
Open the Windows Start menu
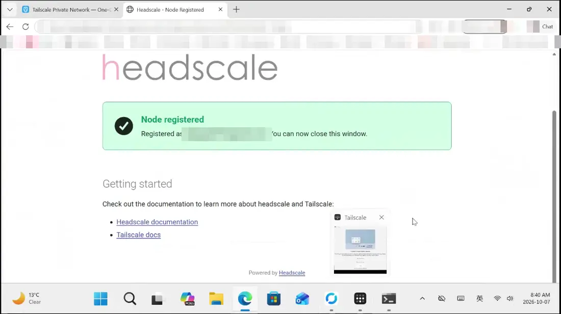100,299
